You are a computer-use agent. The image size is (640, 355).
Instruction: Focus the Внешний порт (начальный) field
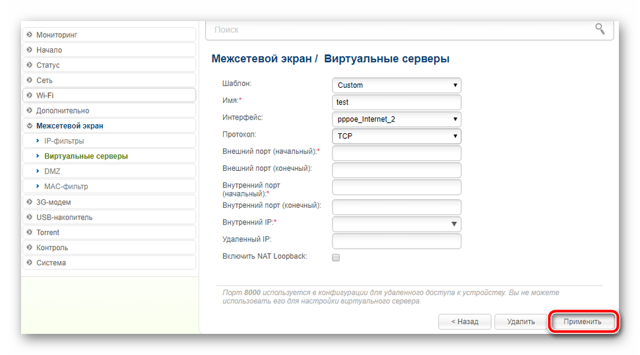point(397,154)
